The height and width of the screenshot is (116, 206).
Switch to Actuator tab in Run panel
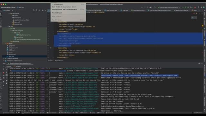click(x=17, y=66)
